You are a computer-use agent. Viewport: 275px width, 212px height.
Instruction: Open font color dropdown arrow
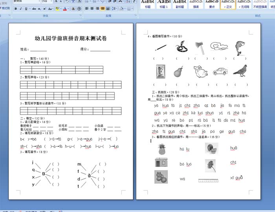click(68, 9)
